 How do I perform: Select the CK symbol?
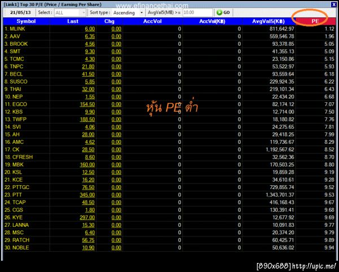16,150
